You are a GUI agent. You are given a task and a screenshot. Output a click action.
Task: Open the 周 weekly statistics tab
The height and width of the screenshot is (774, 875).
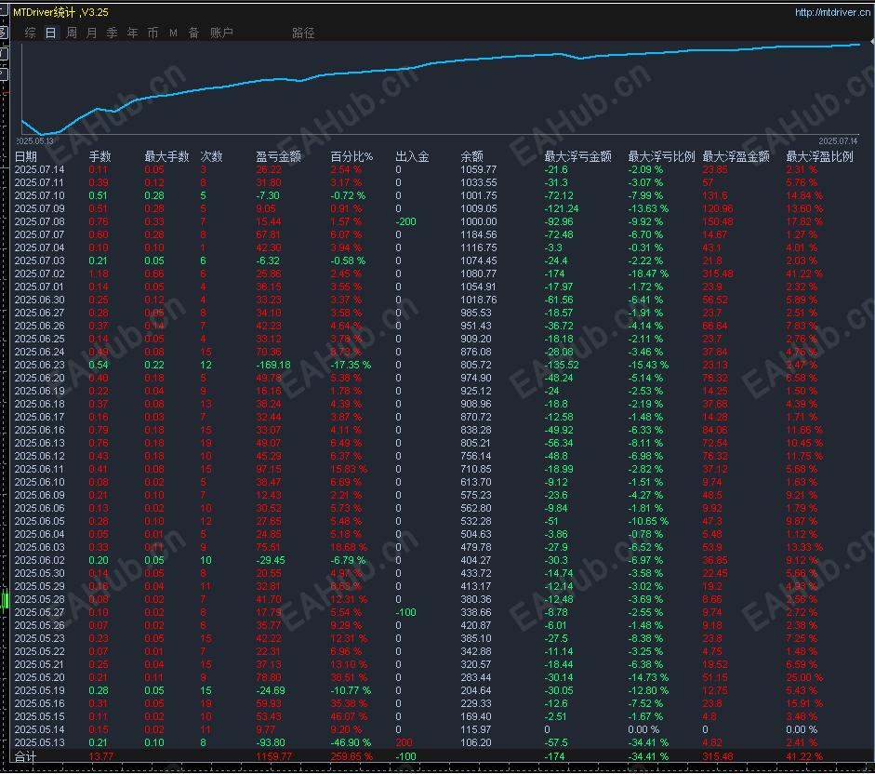tap(72, 33)
